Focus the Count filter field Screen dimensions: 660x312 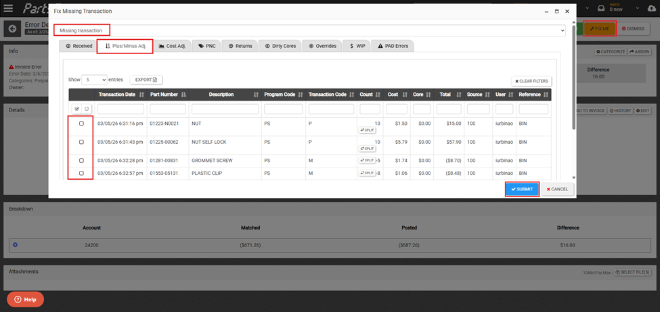[x=370, y=109]
